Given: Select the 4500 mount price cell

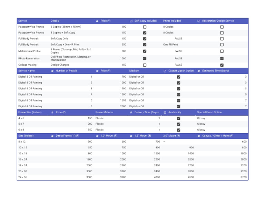Looking at the screenshot, I should click(x=179, y=177).
